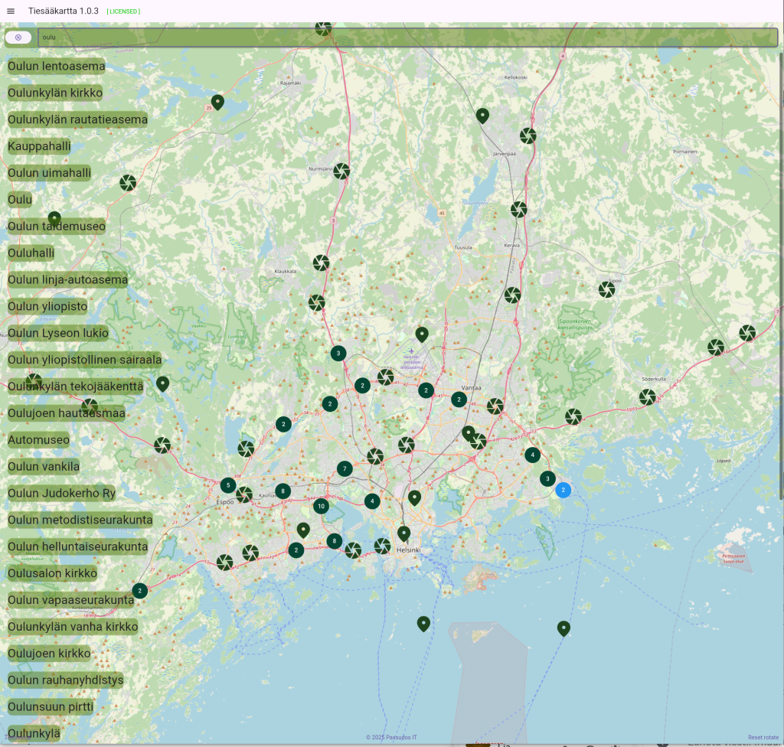The image size is (784, 747).
Task: Clear the search box with the circled X button
Action: point(18,37)
